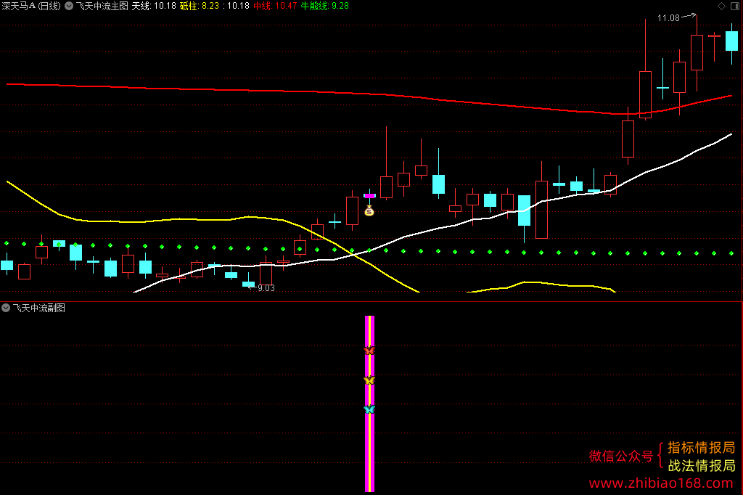Viewport: 743px width, 495px height.
Task: Click the 11.08 high price label
Action: (x=668, y=18)
